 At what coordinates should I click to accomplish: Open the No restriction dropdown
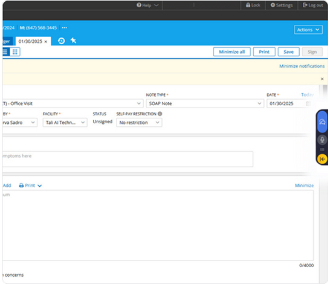[x=139, y=123]
